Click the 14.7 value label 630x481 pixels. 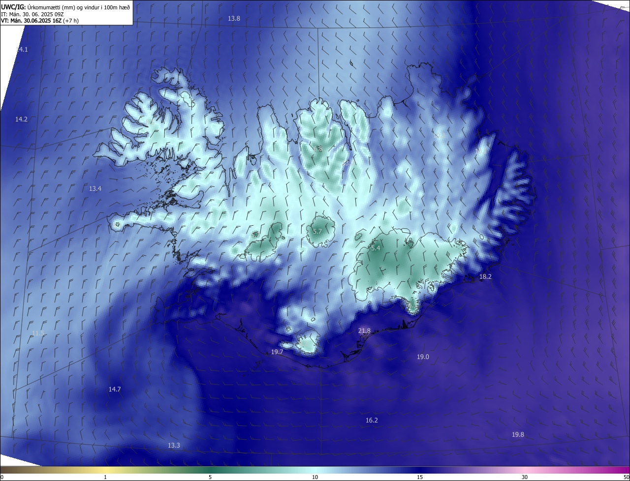[x=115, y=390]
